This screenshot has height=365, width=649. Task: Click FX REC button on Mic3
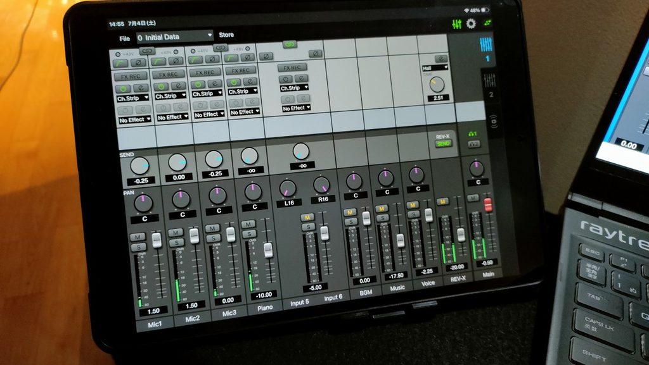[x=205, y=73]
